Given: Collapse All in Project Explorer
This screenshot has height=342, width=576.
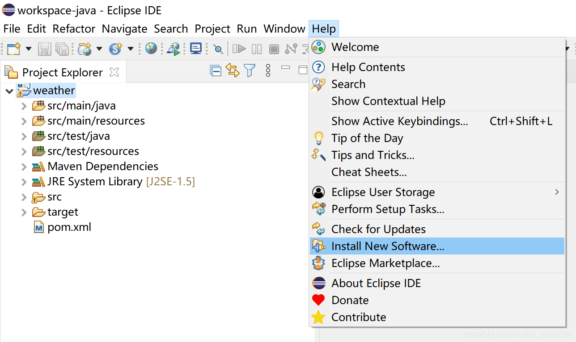Looking at the screenshot, I should [216, 71].
